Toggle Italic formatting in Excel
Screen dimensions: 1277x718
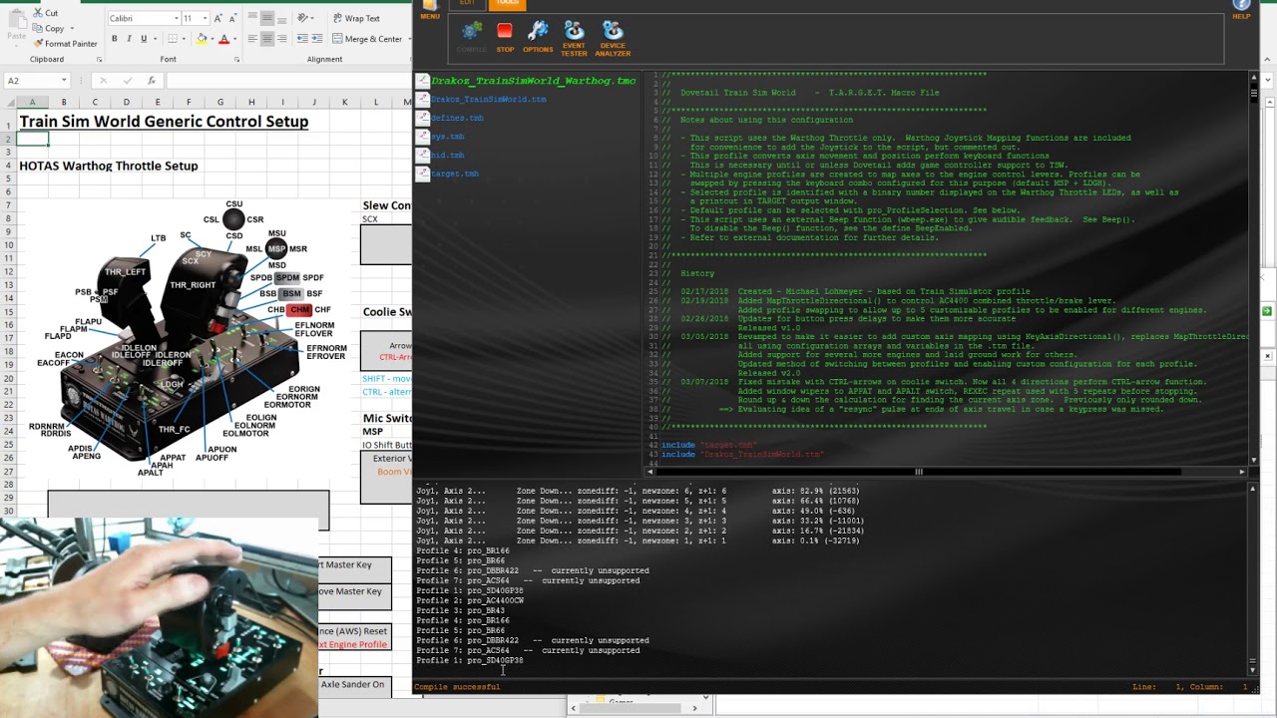[x=130, y=39]
